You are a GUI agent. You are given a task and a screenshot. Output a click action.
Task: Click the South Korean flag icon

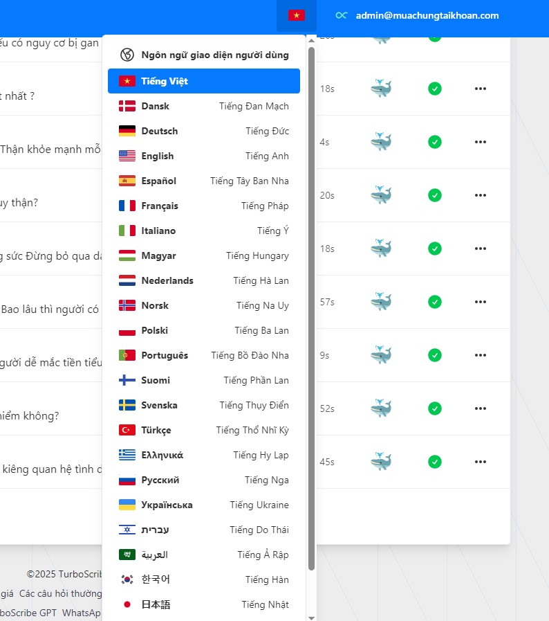tap(127, 579)
